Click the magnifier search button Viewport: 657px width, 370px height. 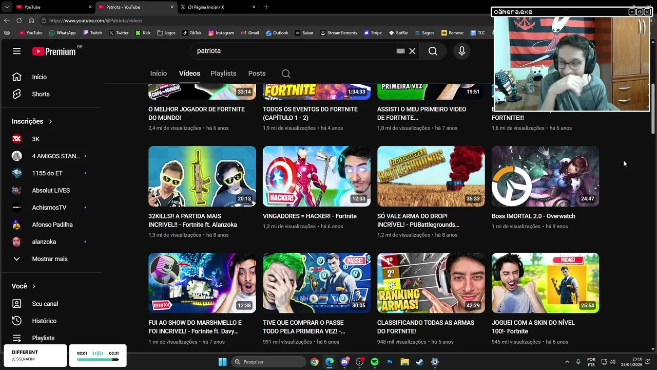point(433,51)
